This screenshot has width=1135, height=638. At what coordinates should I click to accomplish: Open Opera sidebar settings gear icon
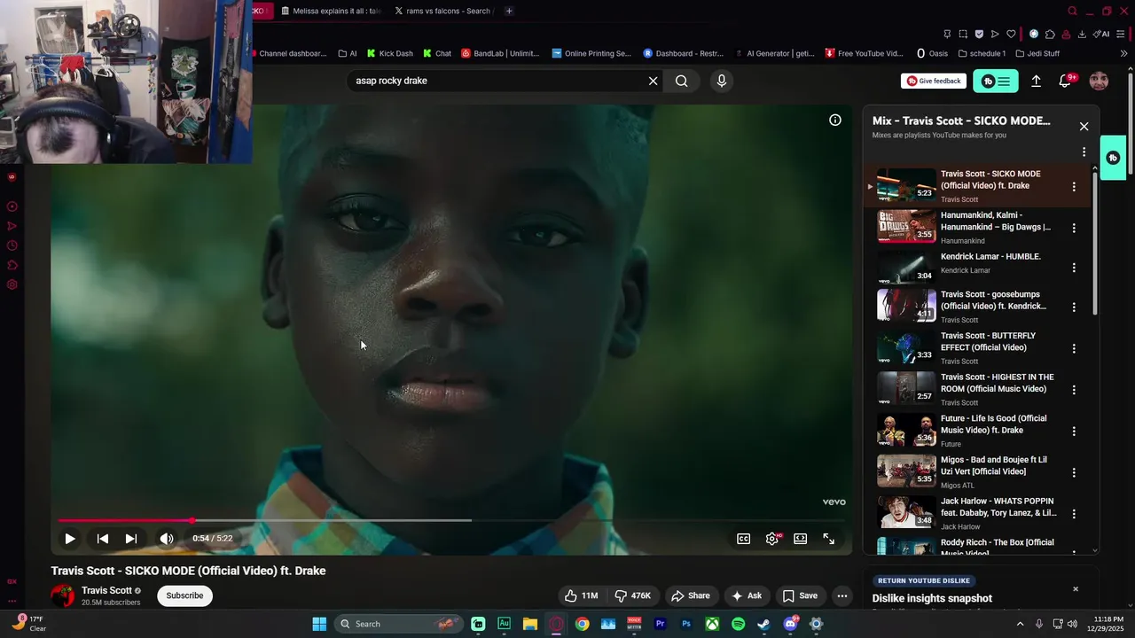click(x=12, y=284)
